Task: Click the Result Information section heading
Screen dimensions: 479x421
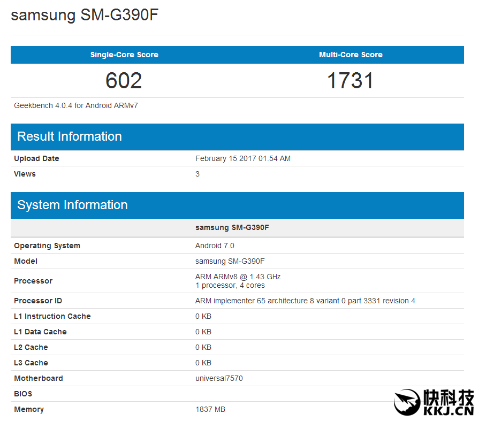Action: [x=70, y=136]
